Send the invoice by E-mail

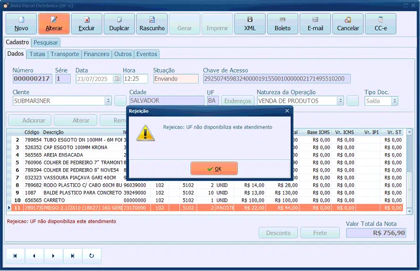(315, 24)
